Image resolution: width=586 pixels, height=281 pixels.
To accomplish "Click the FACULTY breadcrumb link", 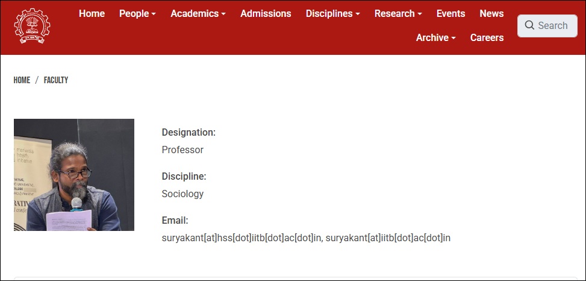I will point(56,80).
